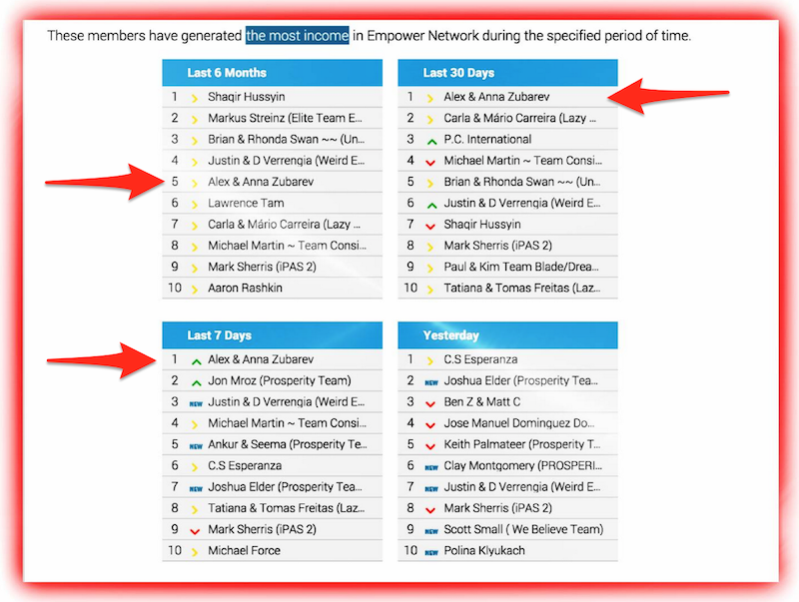Screen dimensions: 799x602
Task: Select "C.S Esperanza" in Last 7 Days
Action: click(x=245, y=466)
